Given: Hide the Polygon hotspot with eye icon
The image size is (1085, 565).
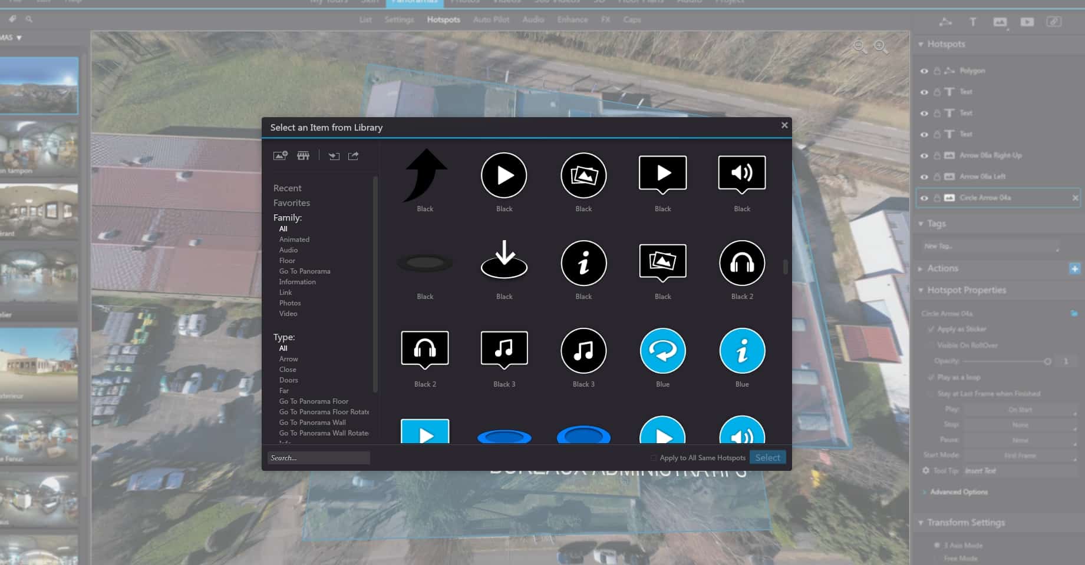Looking at the screenshot, I should [x=924, y=71].
